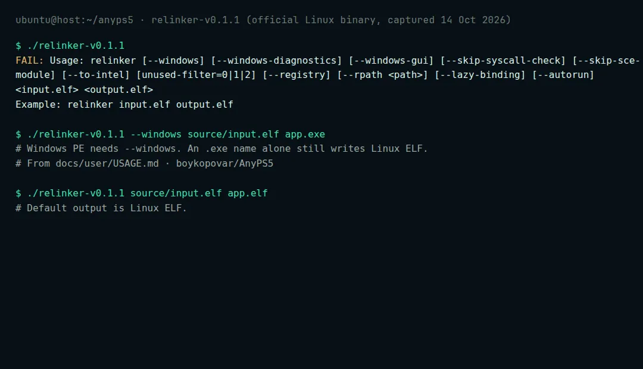The height and width of the screenshot is (369, 643).
Task: Click the "[--to-intel]" option text
Action: pos(96,75)
